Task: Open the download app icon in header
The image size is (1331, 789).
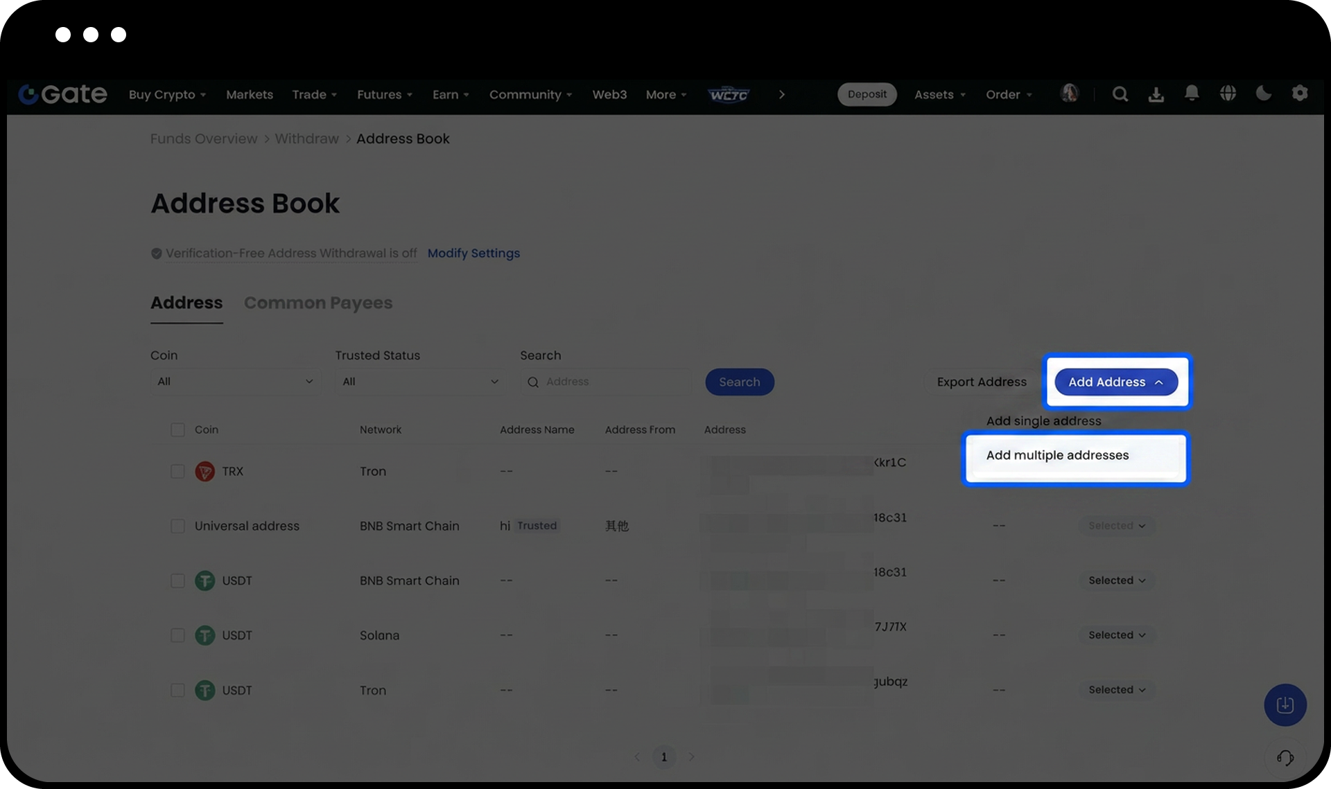Action: (1156, 94)
